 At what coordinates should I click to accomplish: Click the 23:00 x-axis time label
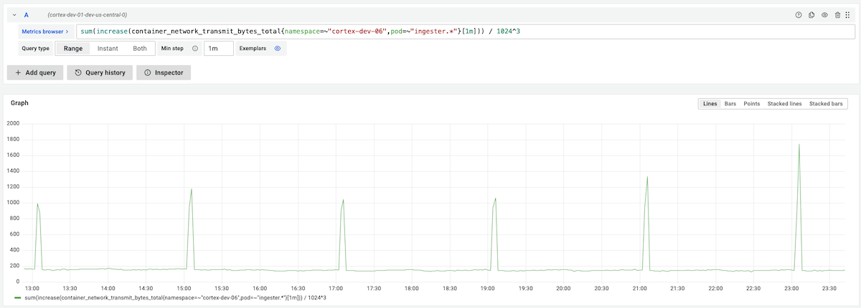[791, 287]
